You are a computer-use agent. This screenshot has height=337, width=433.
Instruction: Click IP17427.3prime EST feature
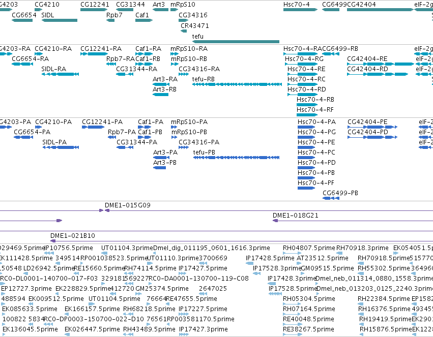coord(184,334)
